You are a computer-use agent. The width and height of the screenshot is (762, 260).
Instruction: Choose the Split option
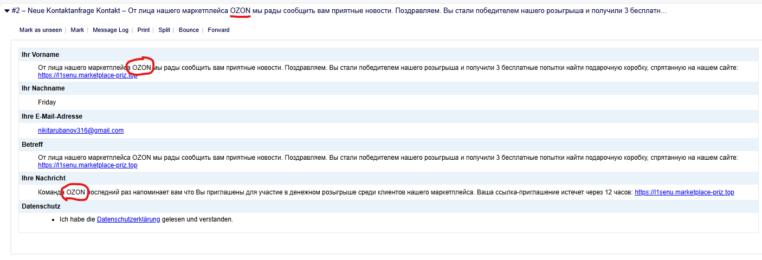click(x=164, y=30)
